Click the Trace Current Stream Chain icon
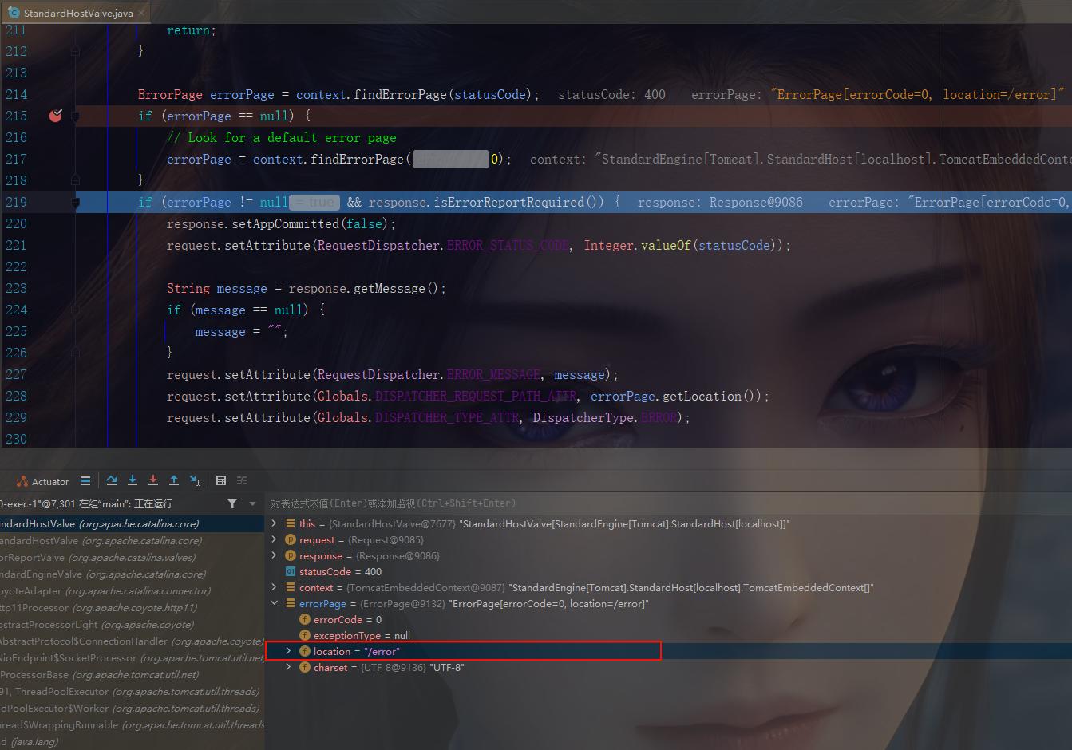Screen dimensions: 1072x750 pyautogui.click(x=242, y=480)
